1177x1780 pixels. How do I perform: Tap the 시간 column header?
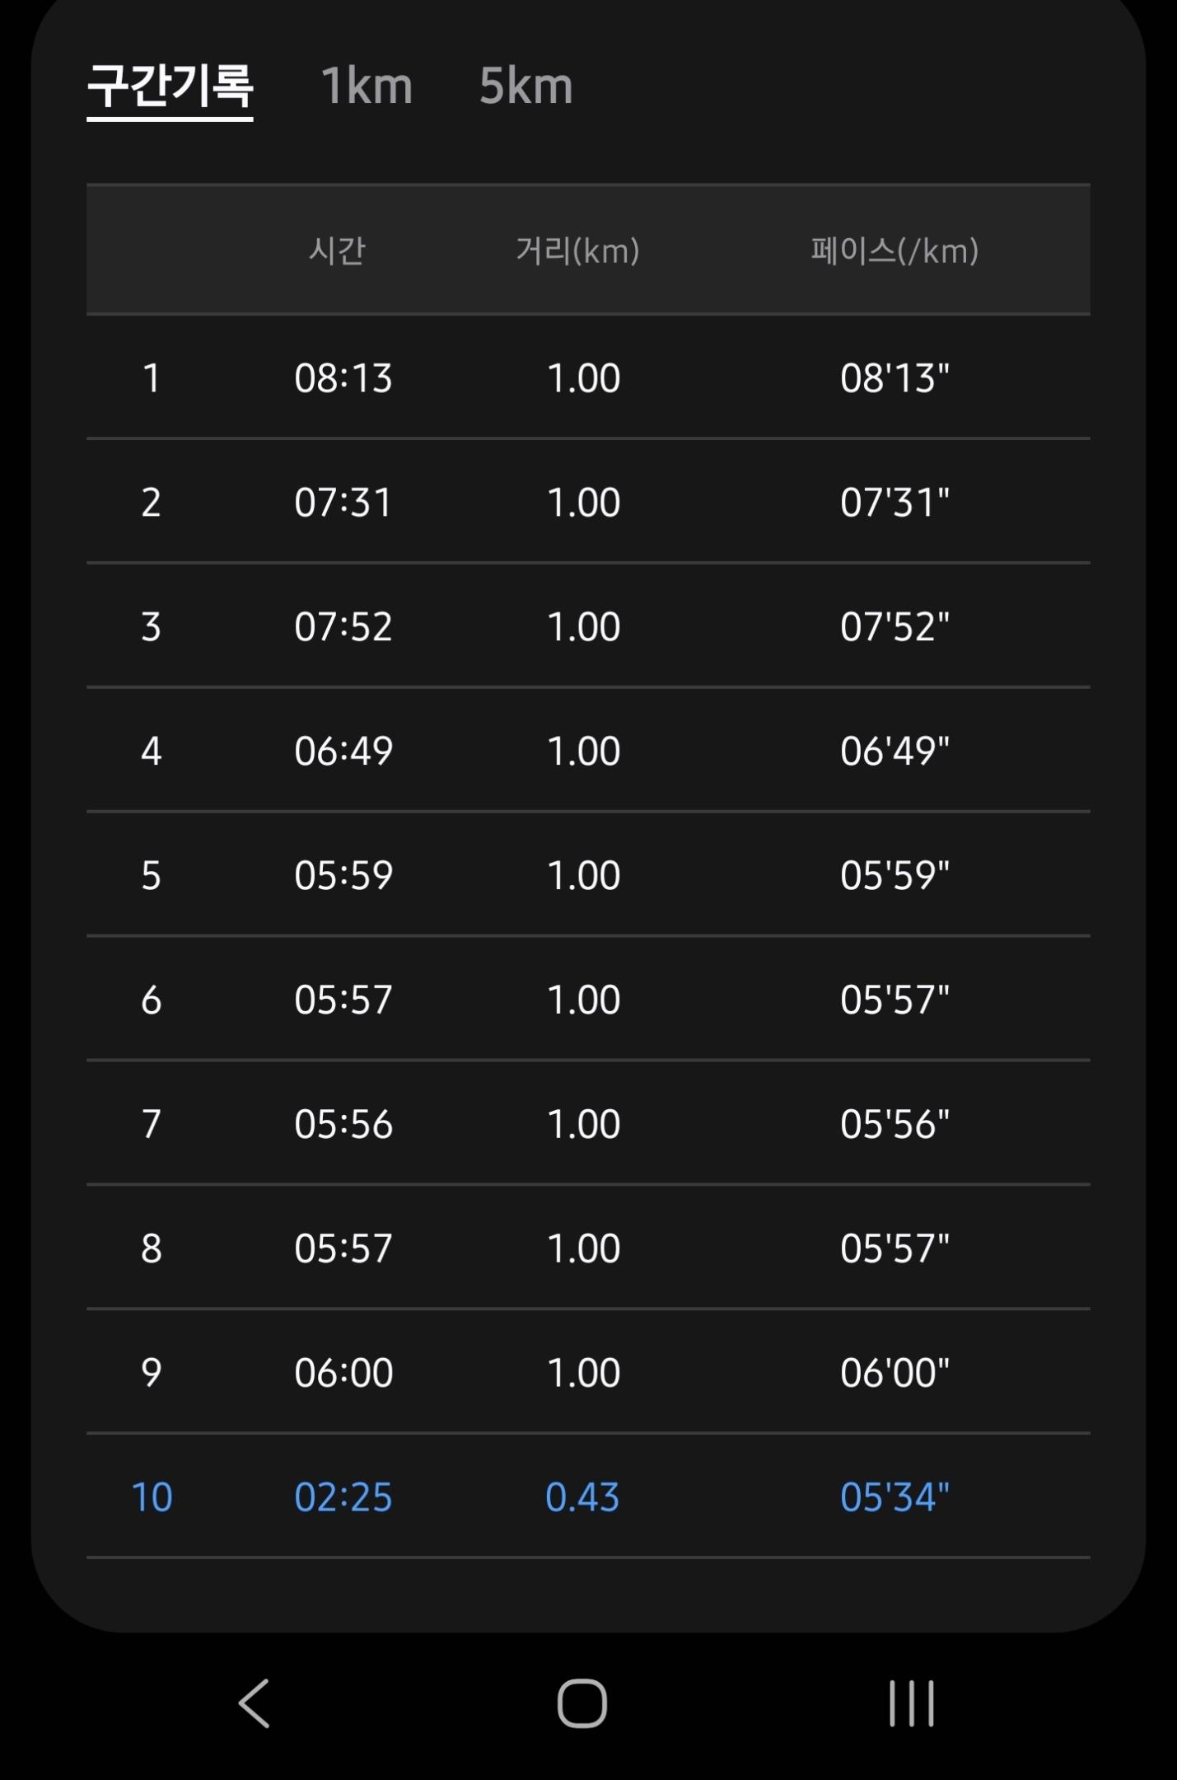tap(337, 251)
